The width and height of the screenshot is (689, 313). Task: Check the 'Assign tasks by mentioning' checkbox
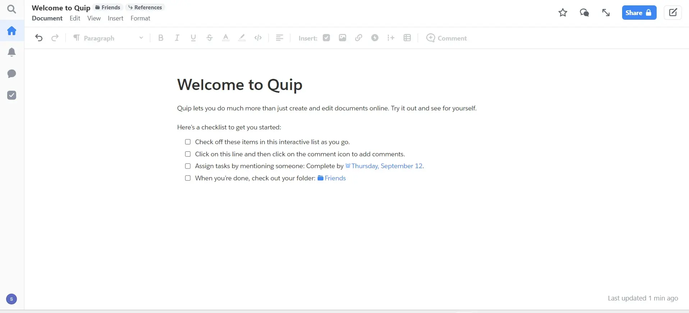[188, 166]
